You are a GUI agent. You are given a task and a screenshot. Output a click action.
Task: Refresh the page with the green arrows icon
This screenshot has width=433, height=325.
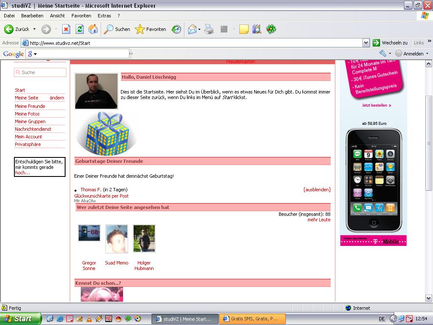coord(80,29)
